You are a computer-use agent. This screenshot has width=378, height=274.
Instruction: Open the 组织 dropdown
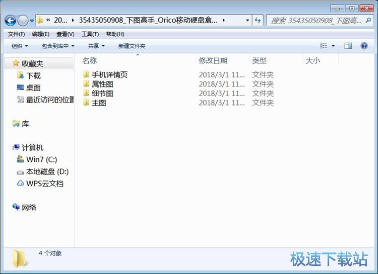pos(20,46)
